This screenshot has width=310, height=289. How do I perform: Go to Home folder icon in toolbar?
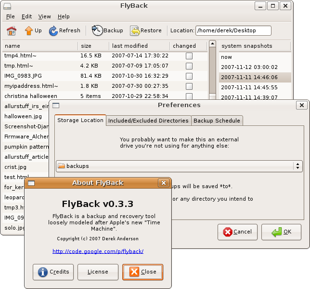coord(12,31)
